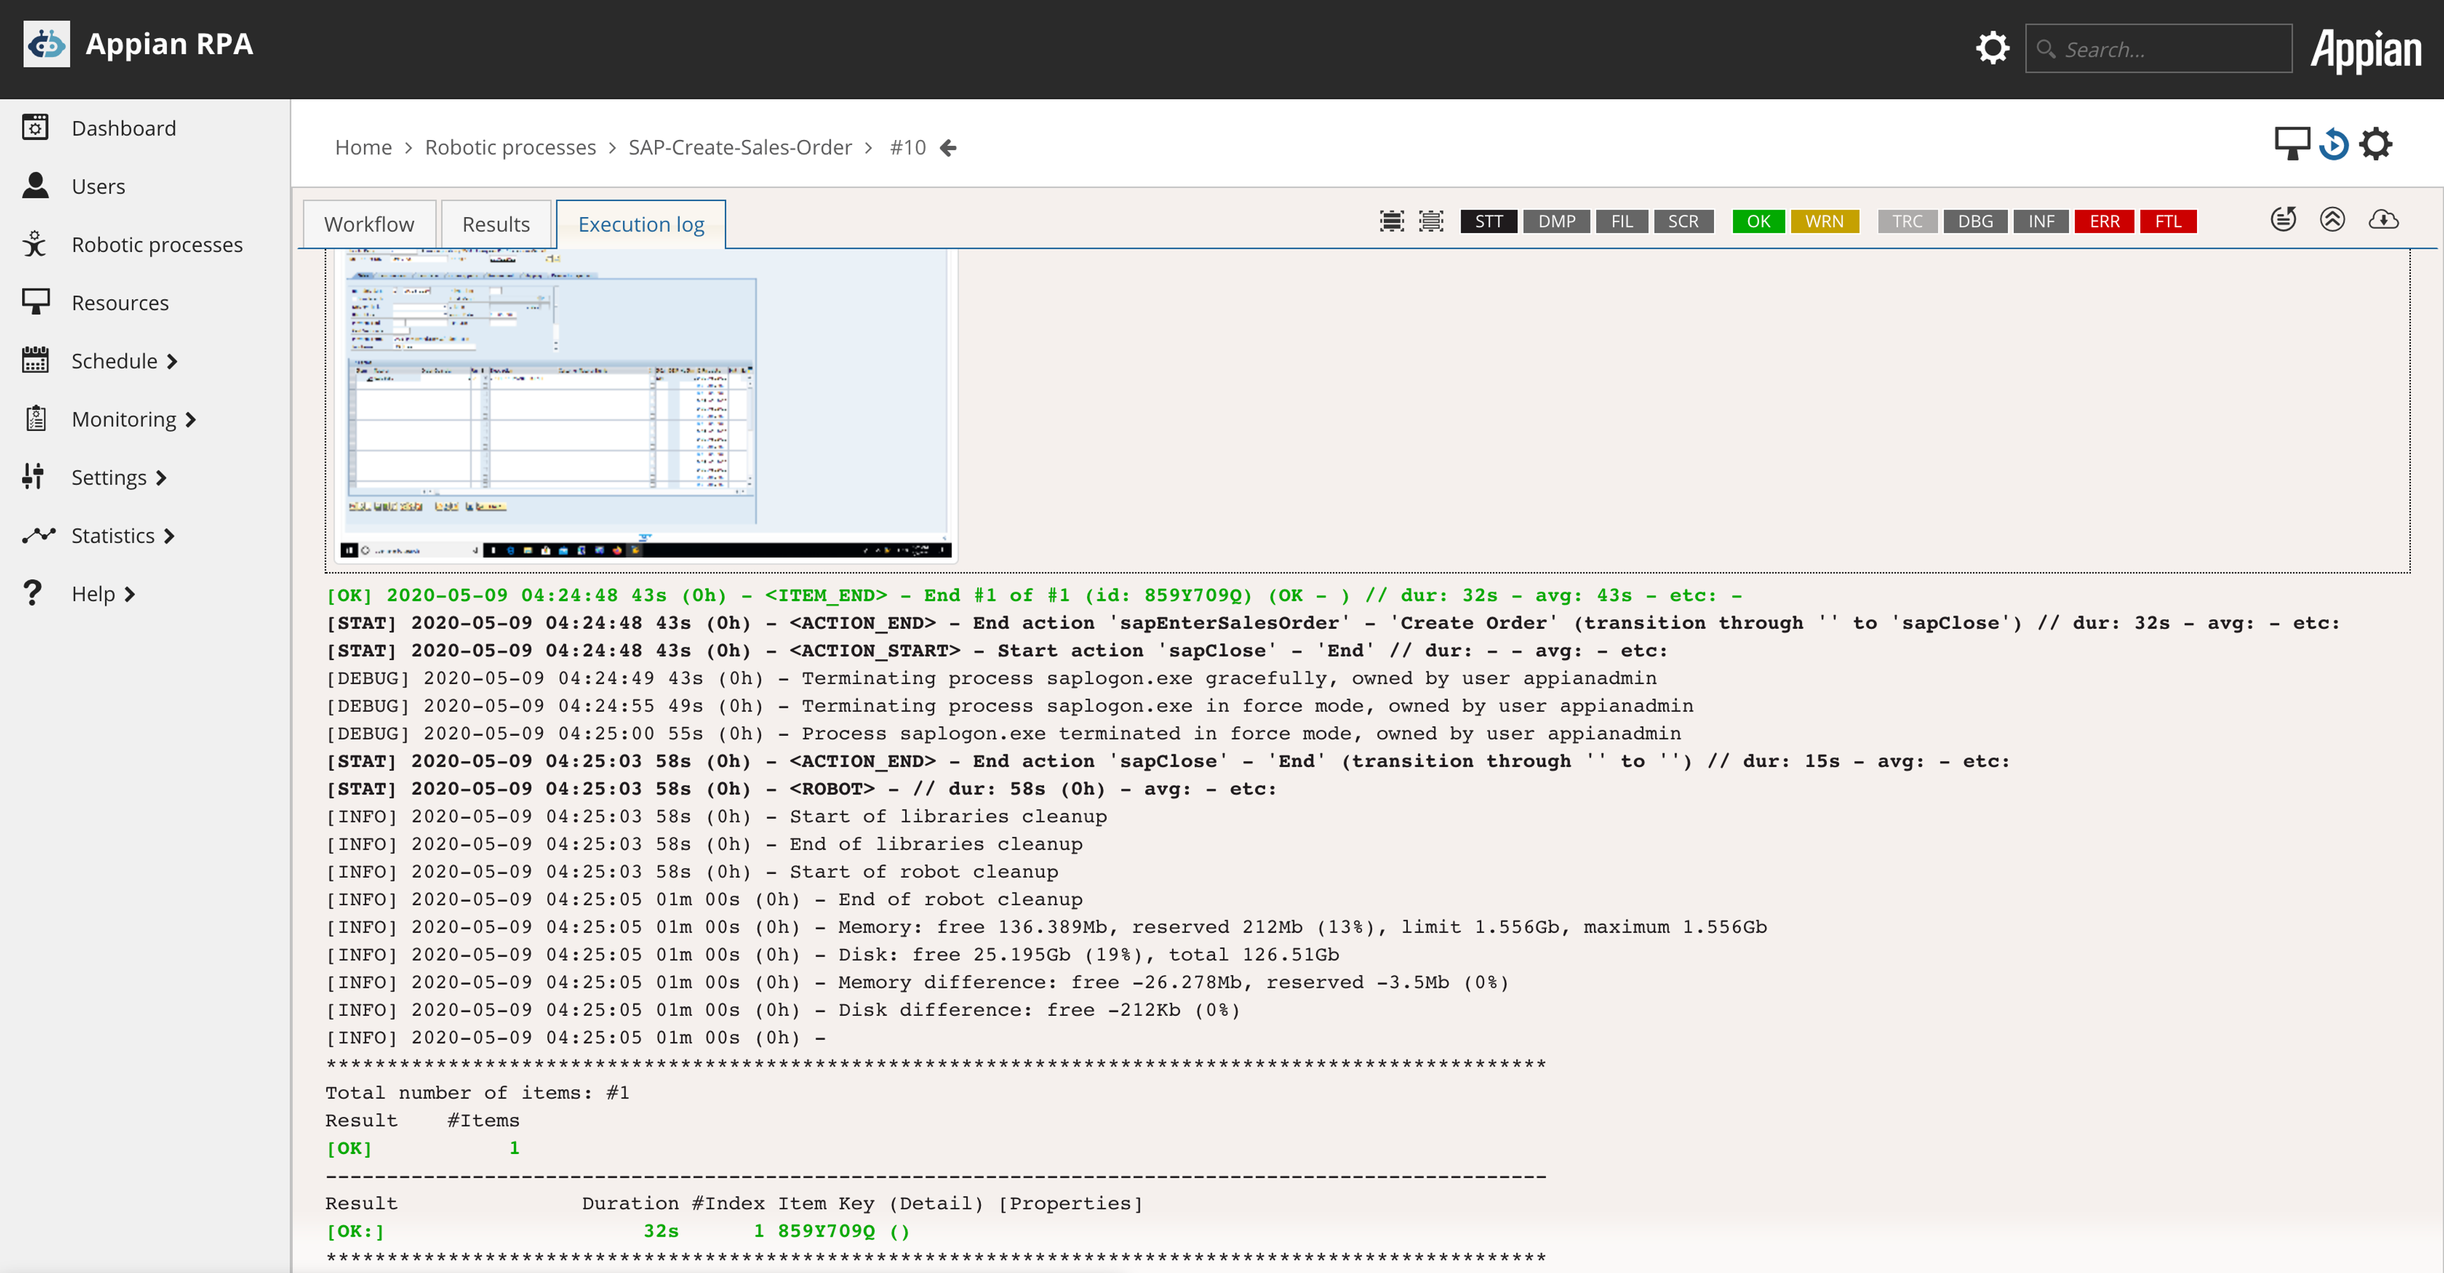Toggle the DMP log filter
Screen dimensions: 2444x1273
(x=1557, y=221)
